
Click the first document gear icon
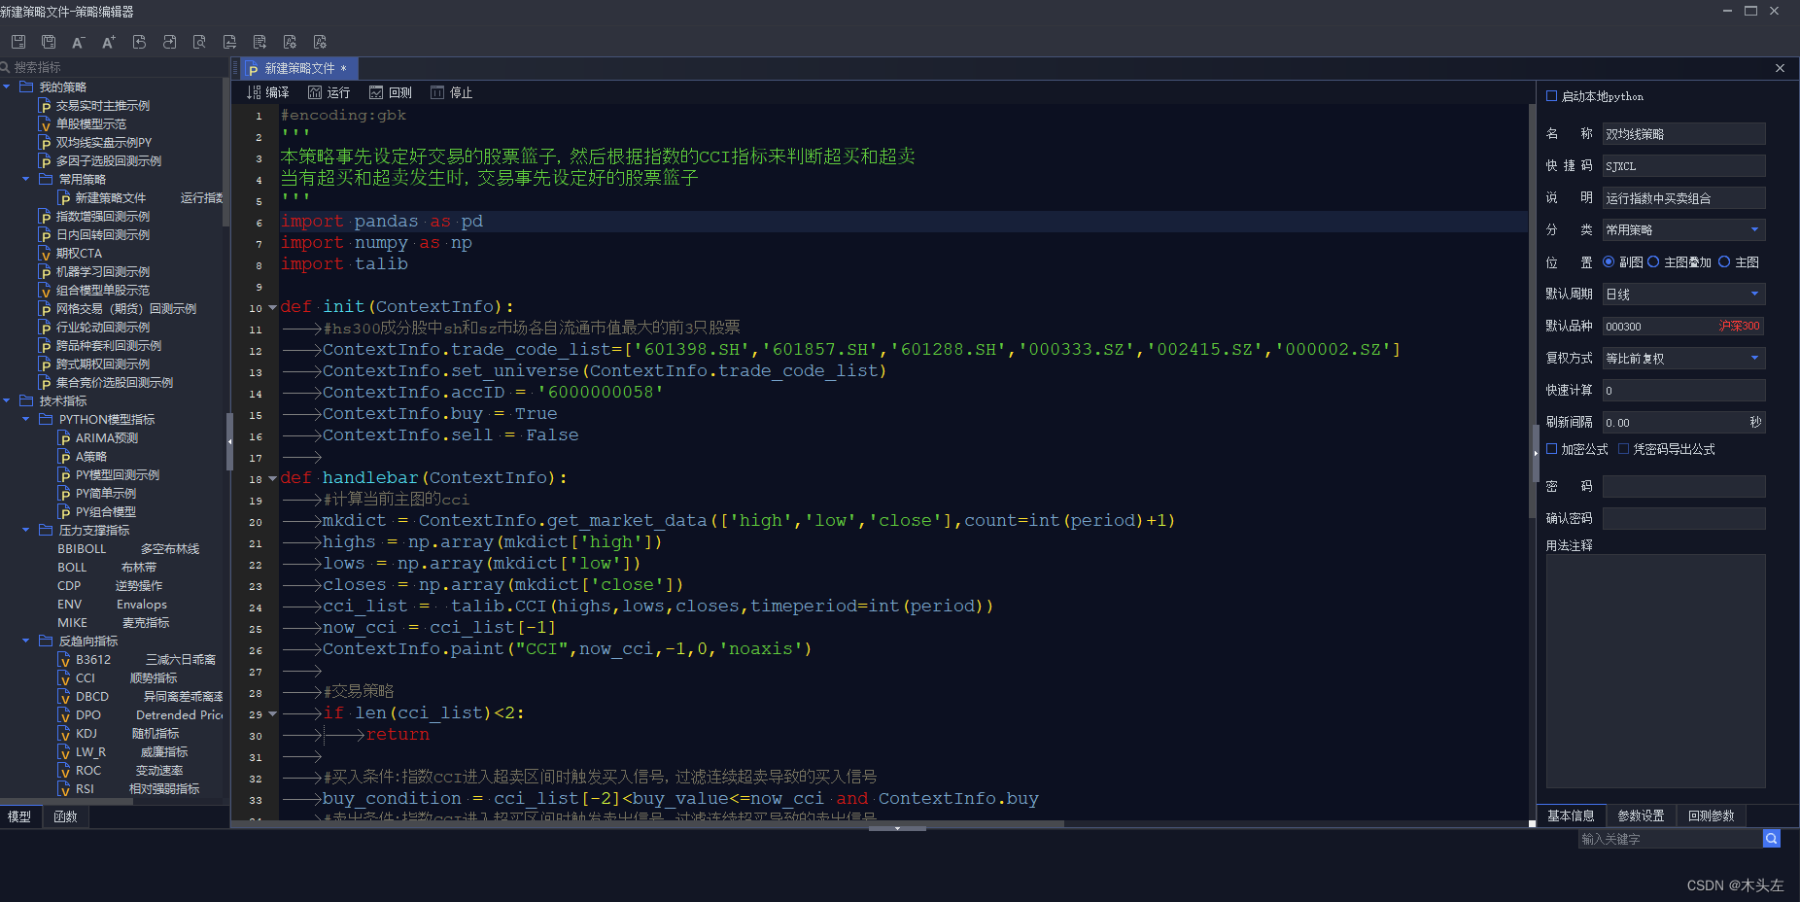(x=290, y=42)
